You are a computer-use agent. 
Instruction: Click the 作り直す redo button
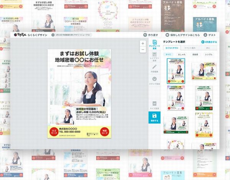(151, 35)
